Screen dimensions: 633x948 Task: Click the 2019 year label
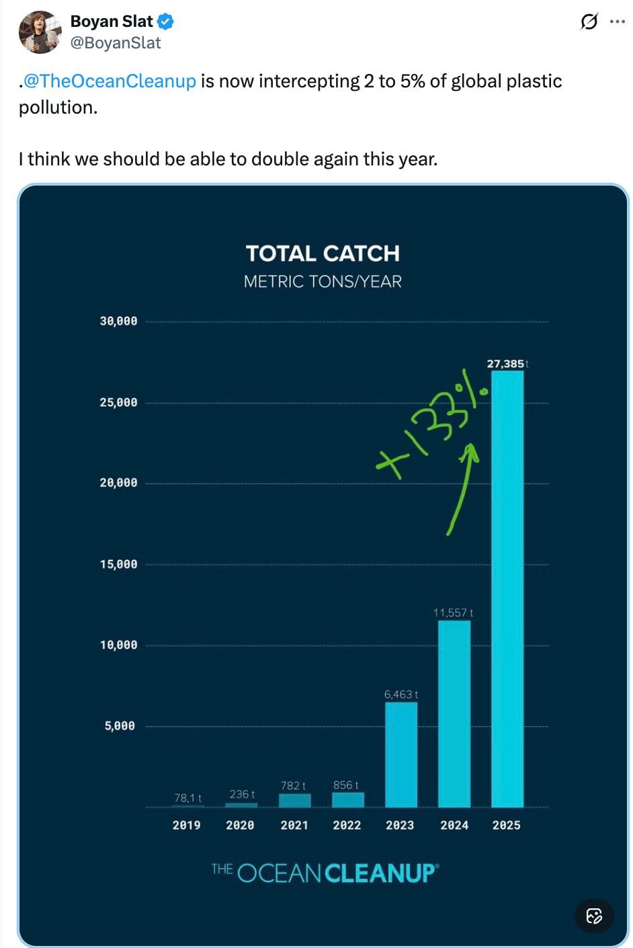click(186, 825)
